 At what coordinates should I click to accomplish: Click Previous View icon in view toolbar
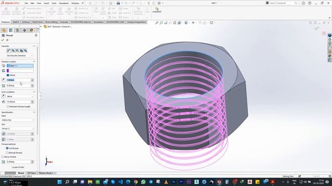pyautogui.click(x=166, y=23)
